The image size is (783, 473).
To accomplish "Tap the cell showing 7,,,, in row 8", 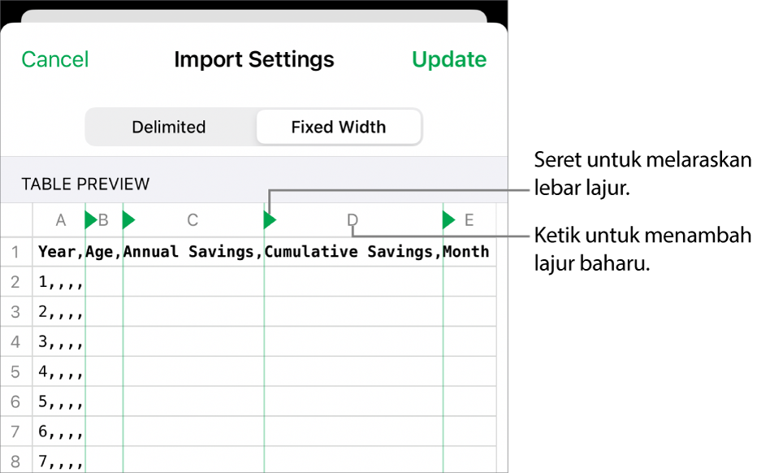I will (61, 460).
